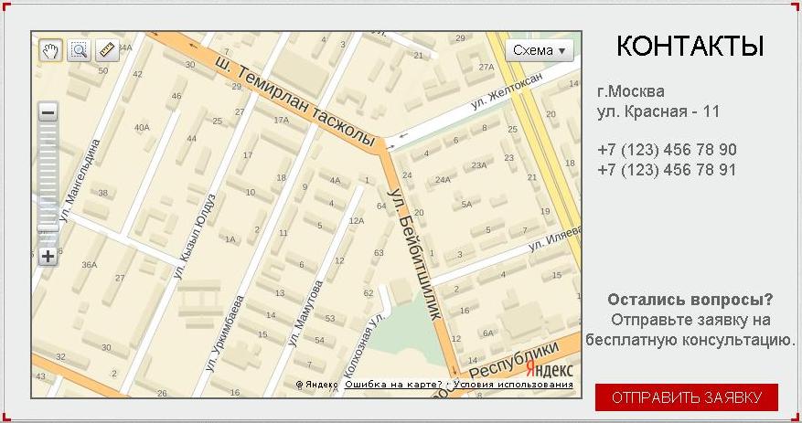This screenshot has width=802, height=423.
Task: Click building number 36А on the map
Action: point(90,265)
